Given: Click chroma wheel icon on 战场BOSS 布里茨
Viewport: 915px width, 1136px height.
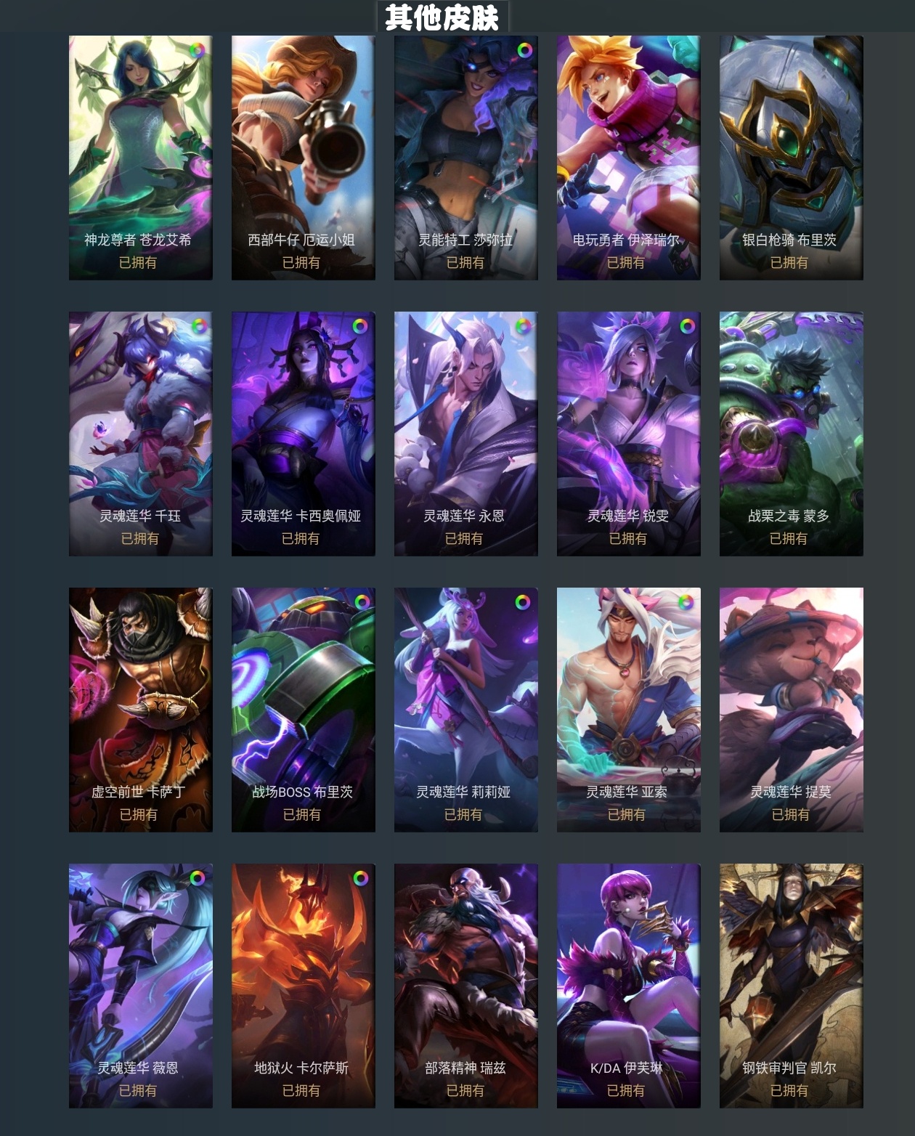Looking at the screenshot, I should (362, 602).
